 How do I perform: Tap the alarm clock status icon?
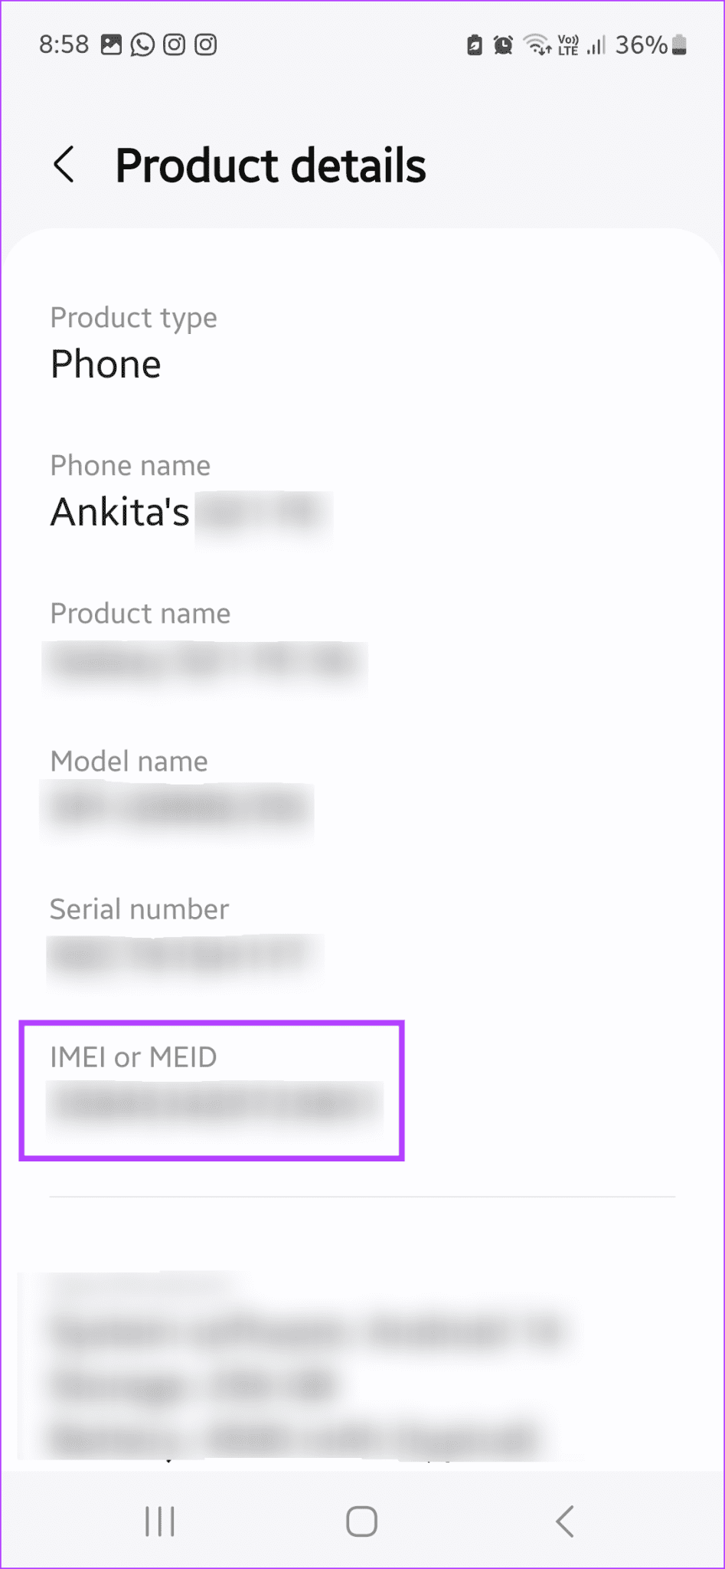pos(502,44)
